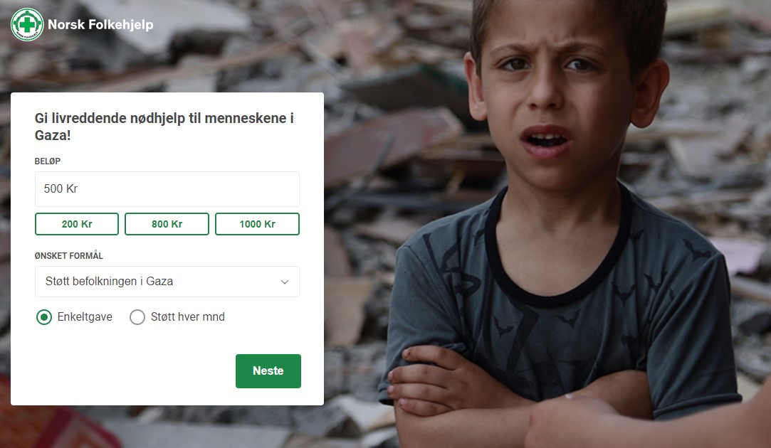Viewport: 771px width, 448px height.
Task: Choose the 800 Kr preset amount
Action: pyautogui.click(x=167, y=224)
